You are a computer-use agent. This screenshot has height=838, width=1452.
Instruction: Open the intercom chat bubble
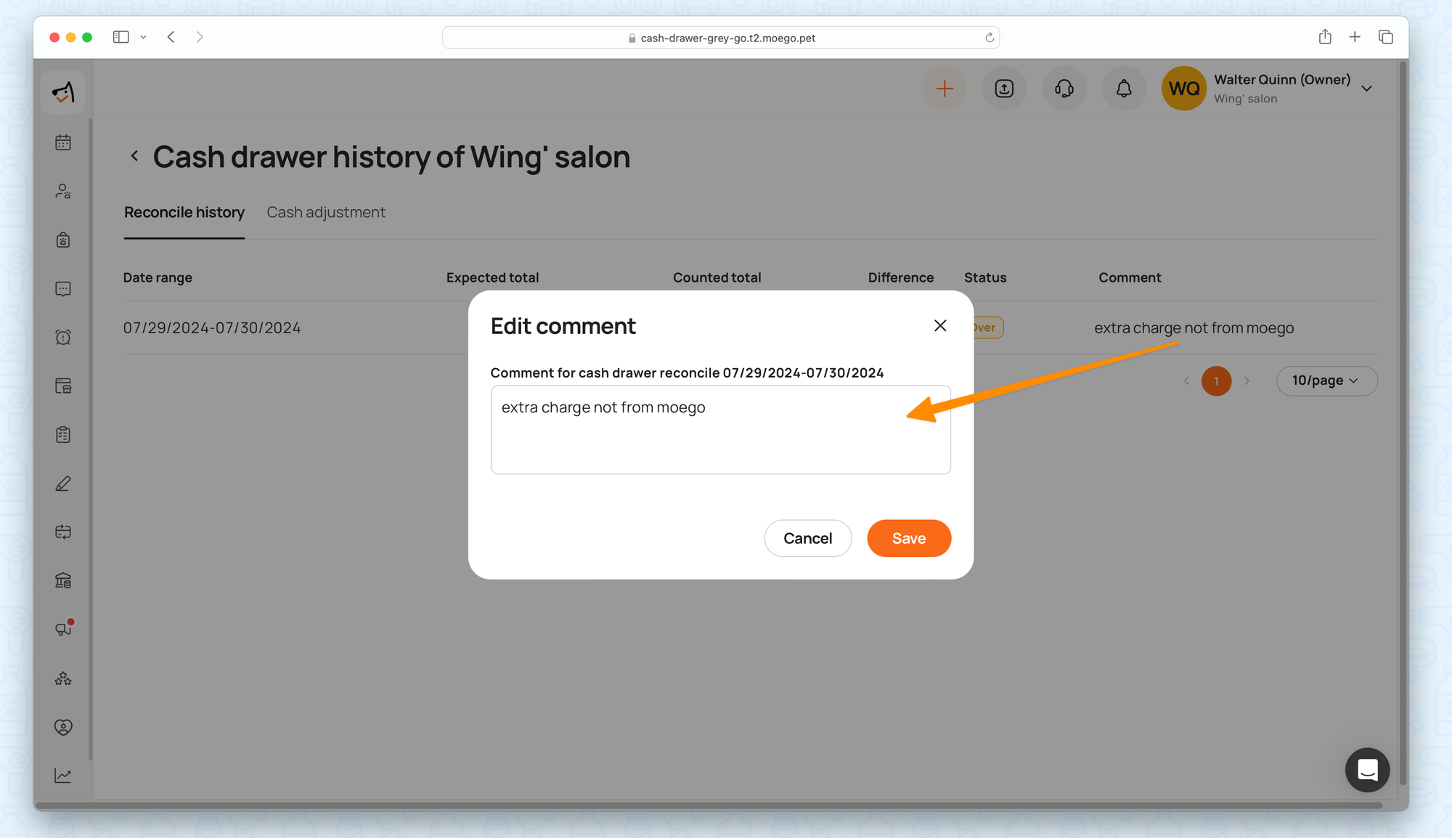(x=1367, y=770)
